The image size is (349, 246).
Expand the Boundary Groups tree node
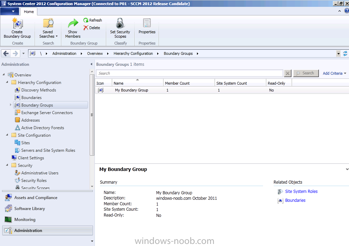point(11,104)
